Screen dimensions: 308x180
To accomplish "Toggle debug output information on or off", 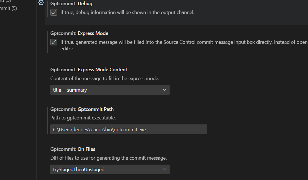I will tap(54, 12).
